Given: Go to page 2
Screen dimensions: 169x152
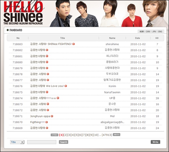Looking at the screenshot, I should 65,135.
